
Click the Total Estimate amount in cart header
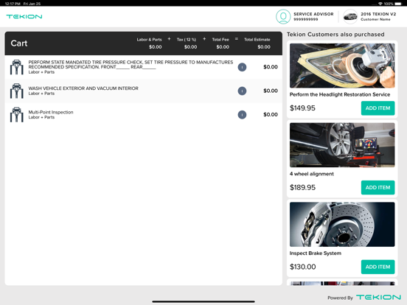(x=264, y=47)
